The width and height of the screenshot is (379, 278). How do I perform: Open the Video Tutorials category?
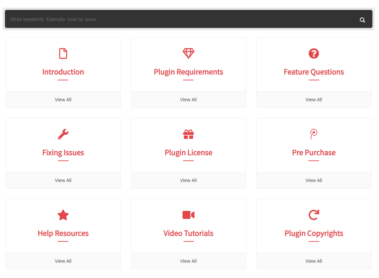[x=188, y=233]
